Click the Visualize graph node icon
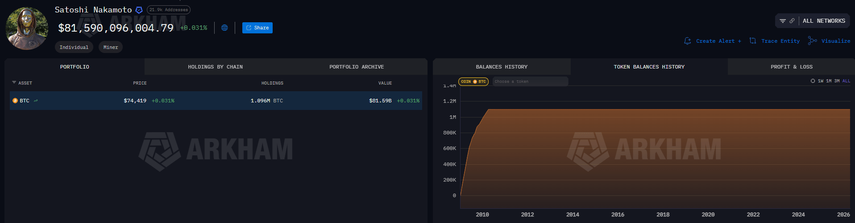This screenshot has height=223, width=855. [813, 41]
